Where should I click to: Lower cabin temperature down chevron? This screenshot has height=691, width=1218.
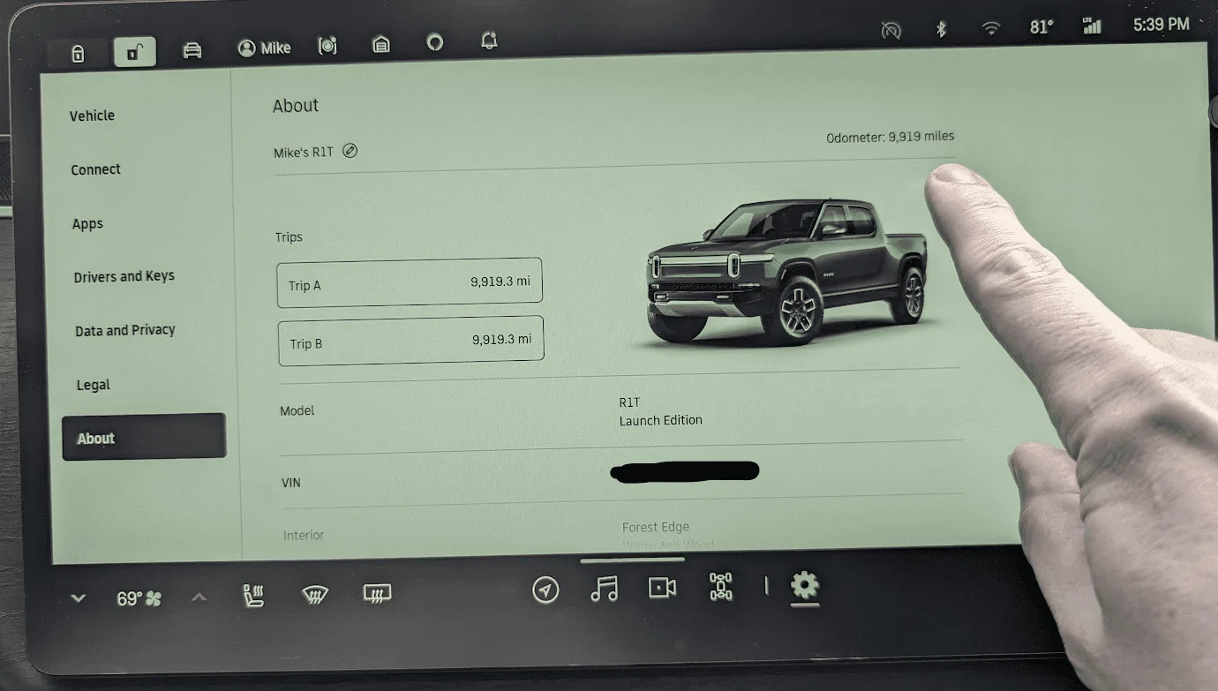79,598
